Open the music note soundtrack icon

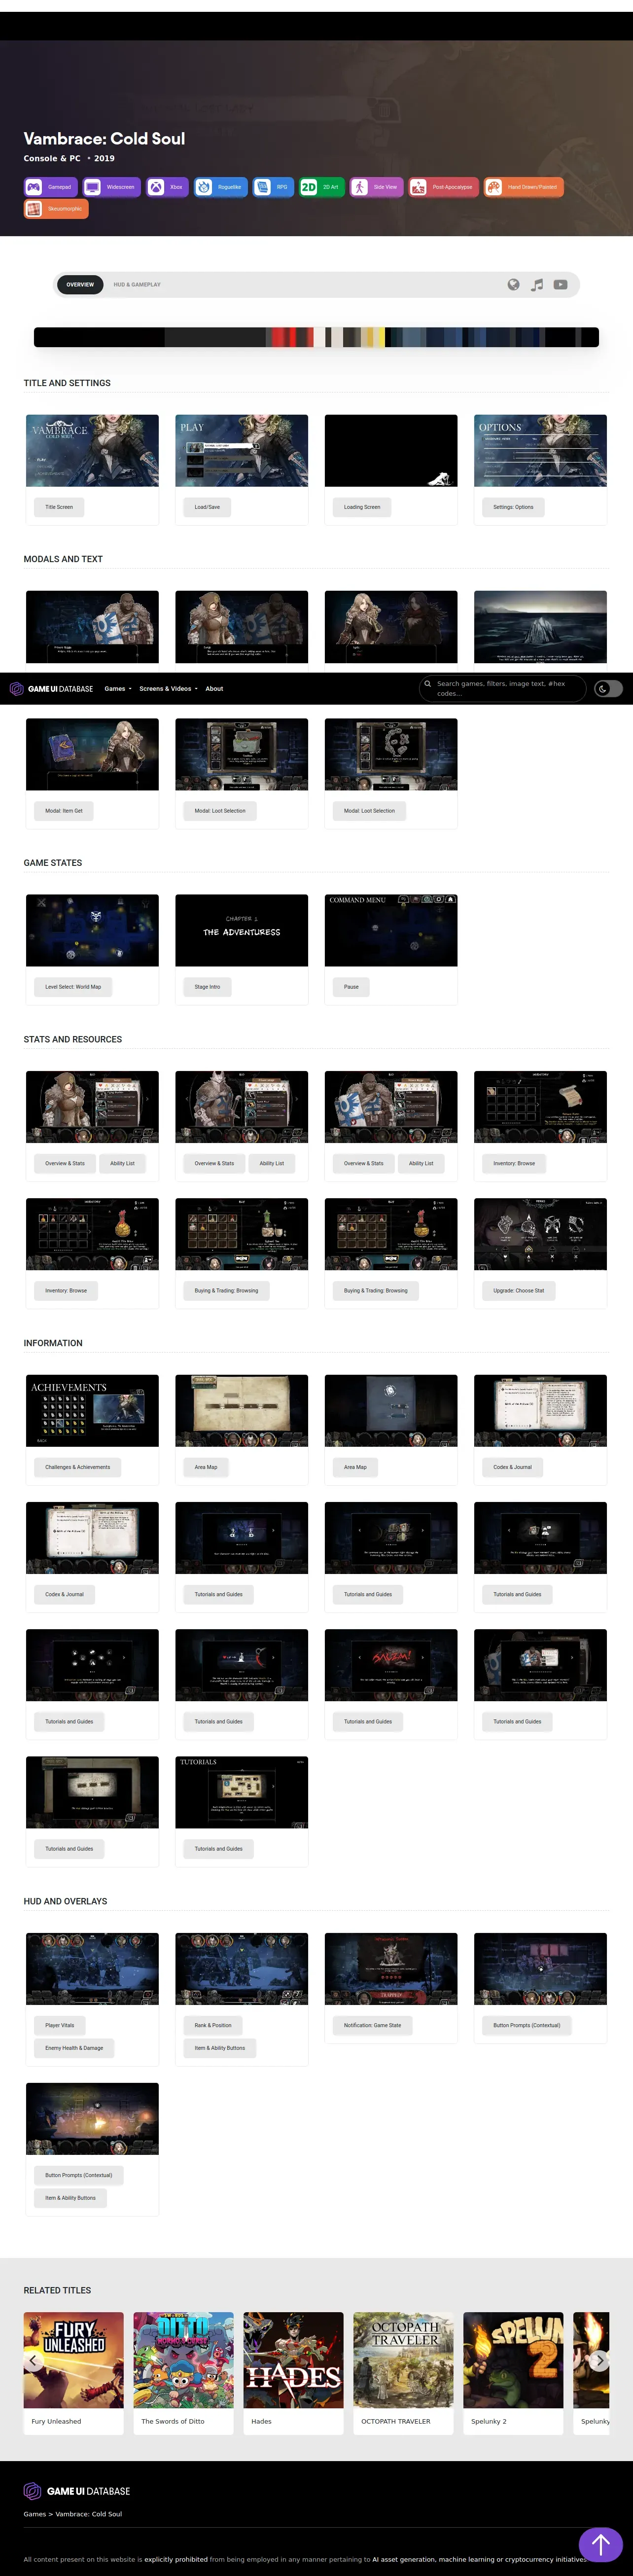coord(537,285)
